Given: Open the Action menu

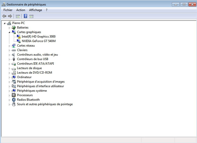Looking at the screenshot, I should tap(21, 10).
